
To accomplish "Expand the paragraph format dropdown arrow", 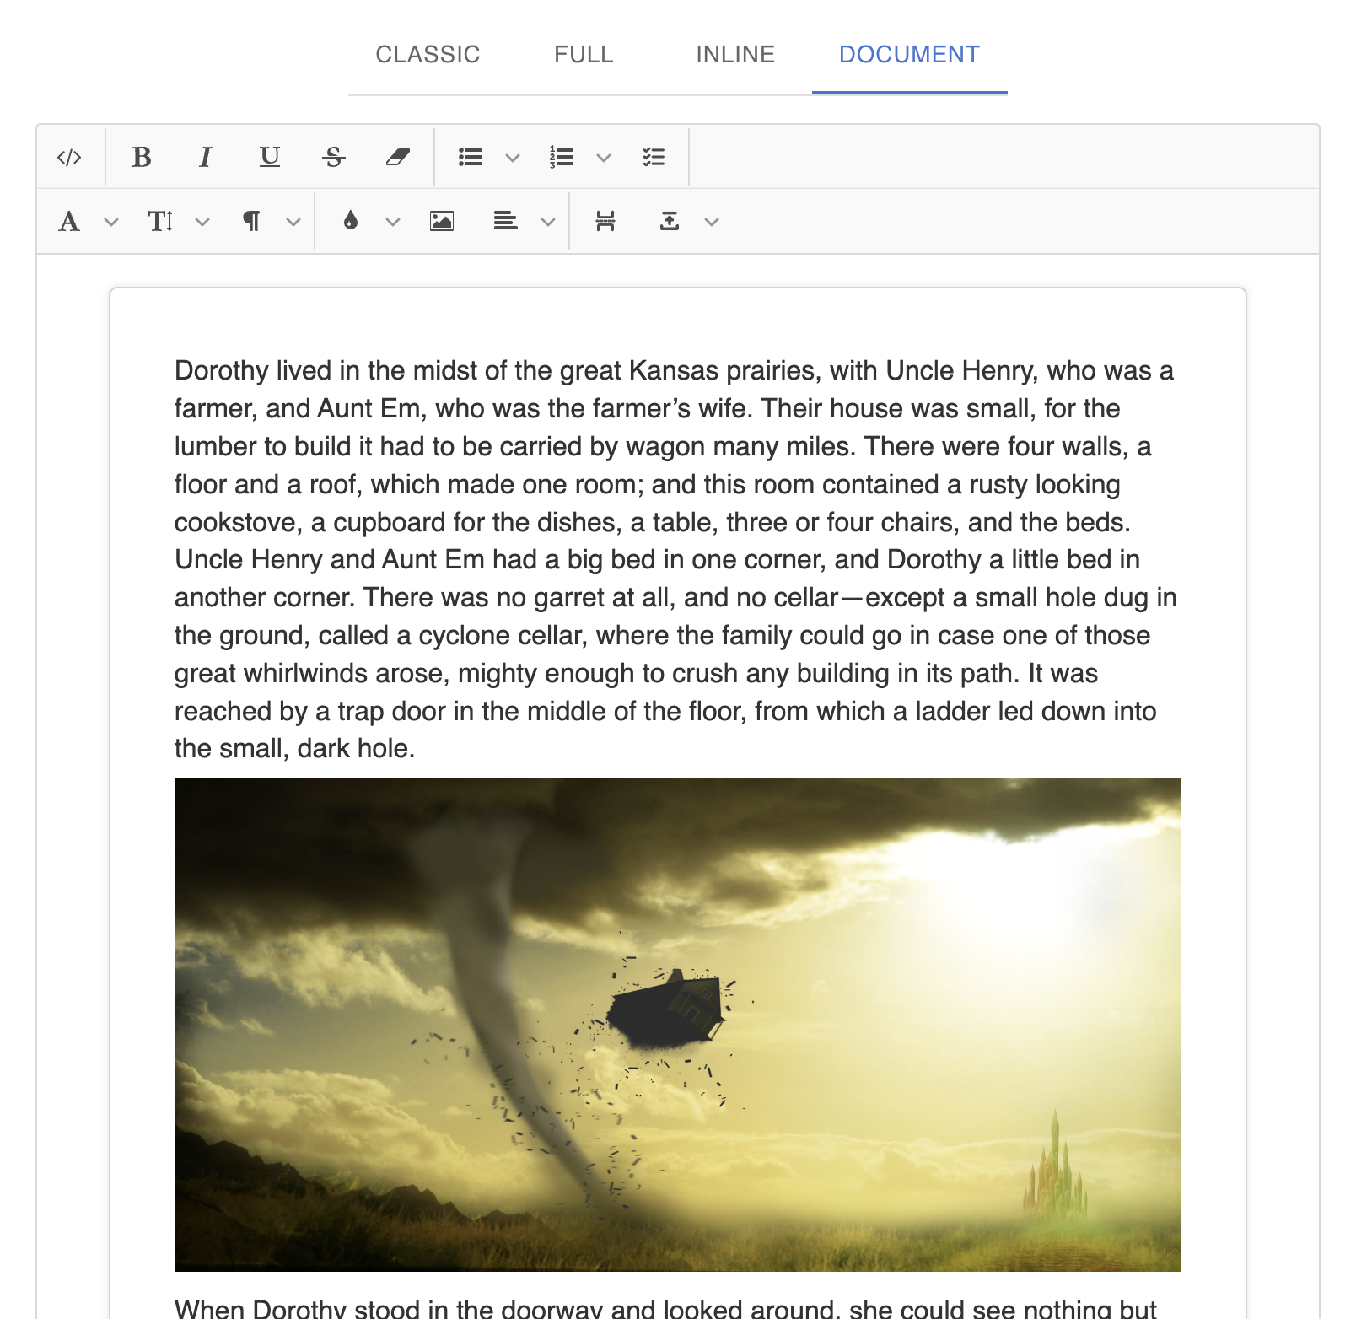I will click(293, 222).
